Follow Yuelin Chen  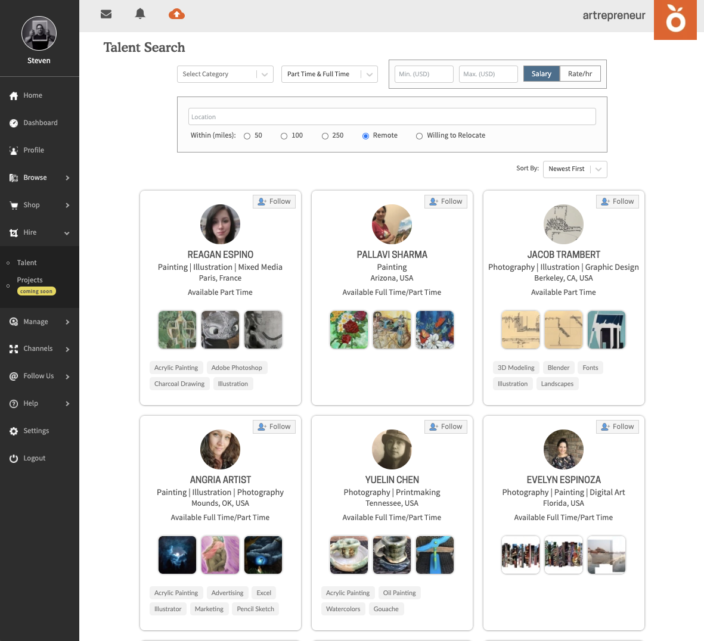tap(446, 427)
